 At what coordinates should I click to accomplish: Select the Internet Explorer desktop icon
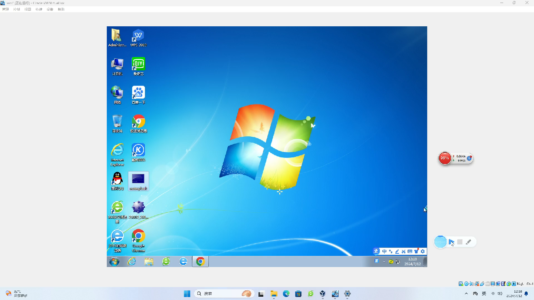pos(117,155)
